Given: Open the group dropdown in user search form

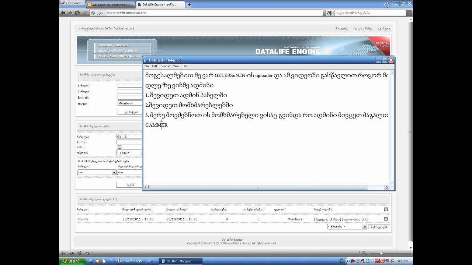Looking at the screenshot, I should (129, 152).
